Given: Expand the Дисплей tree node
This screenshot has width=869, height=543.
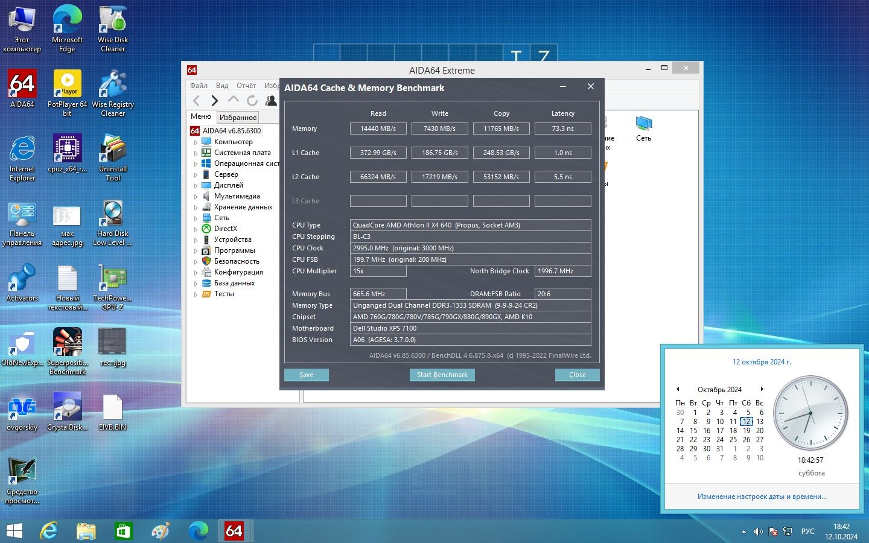Looking at the screenshot, I should click(x=196, y=186).
